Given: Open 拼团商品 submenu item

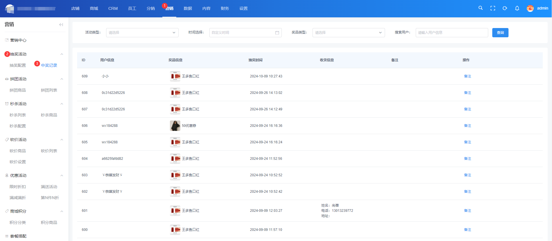Looking at the screenshot, I should [x=18, y=90].
